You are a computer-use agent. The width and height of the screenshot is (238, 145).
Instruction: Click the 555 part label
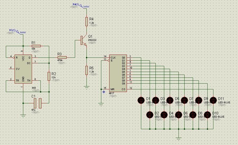click(x=34, y=88)
